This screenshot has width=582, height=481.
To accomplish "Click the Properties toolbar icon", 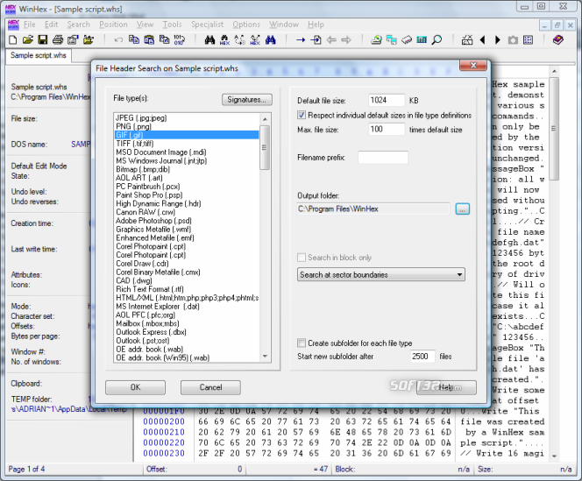I will pyautogui.click(x=73, y=39).
